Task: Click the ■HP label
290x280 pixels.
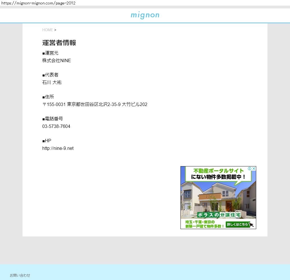Action: 47,141
